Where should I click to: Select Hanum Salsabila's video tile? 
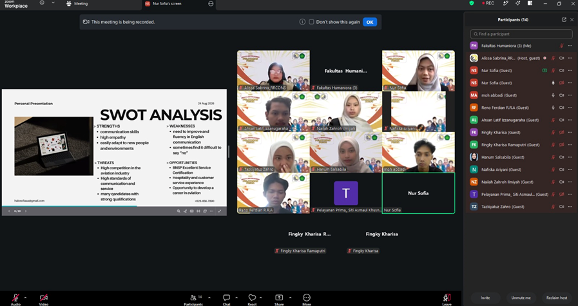[x=346, y=152]
